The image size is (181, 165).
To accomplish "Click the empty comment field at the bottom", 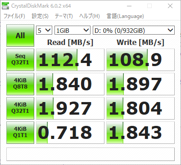I will 90,154.
